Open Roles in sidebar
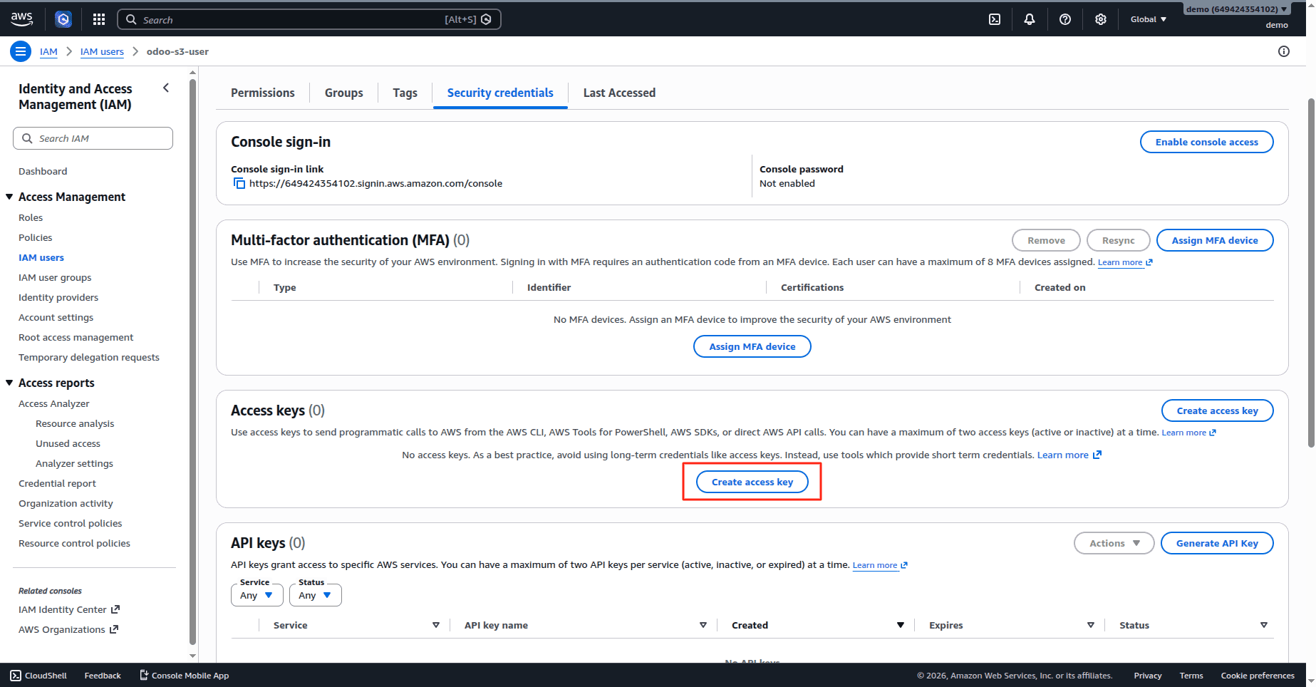The image size is (1316, 687). [x=31, y=217]
